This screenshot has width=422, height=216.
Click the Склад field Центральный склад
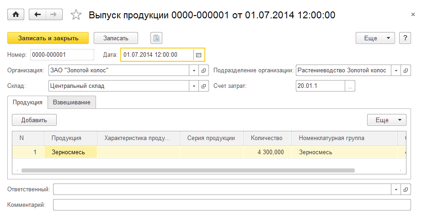coord(119,86)
